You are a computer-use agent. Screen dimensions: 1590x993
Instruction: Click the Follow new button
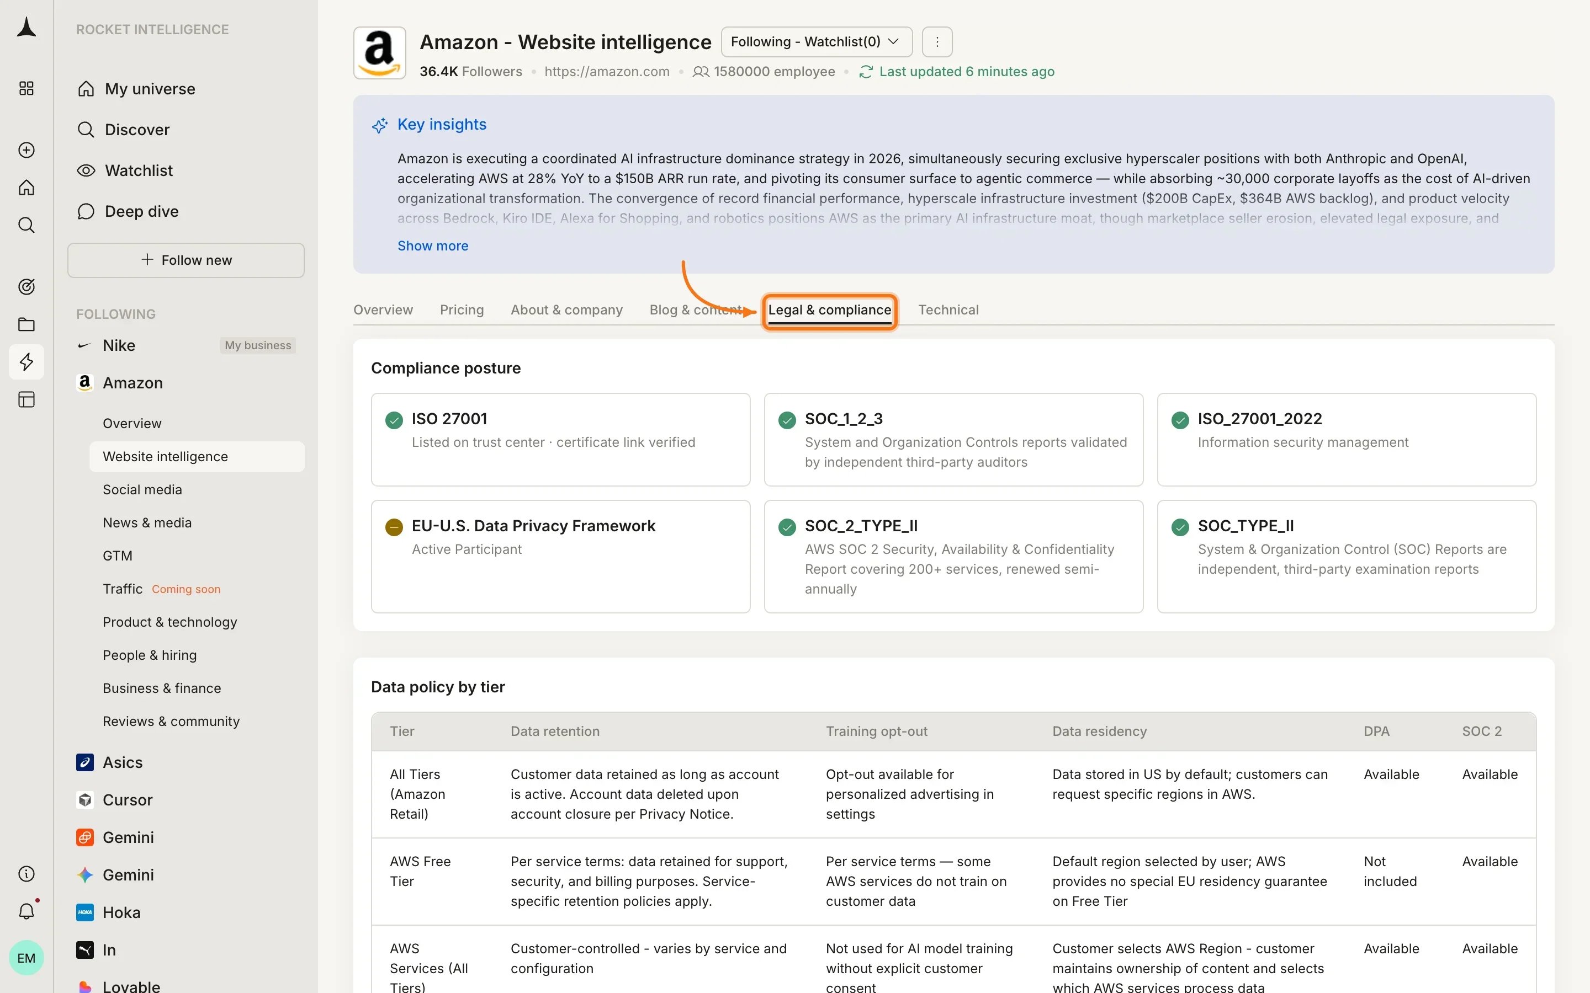(x=186, y=260)
